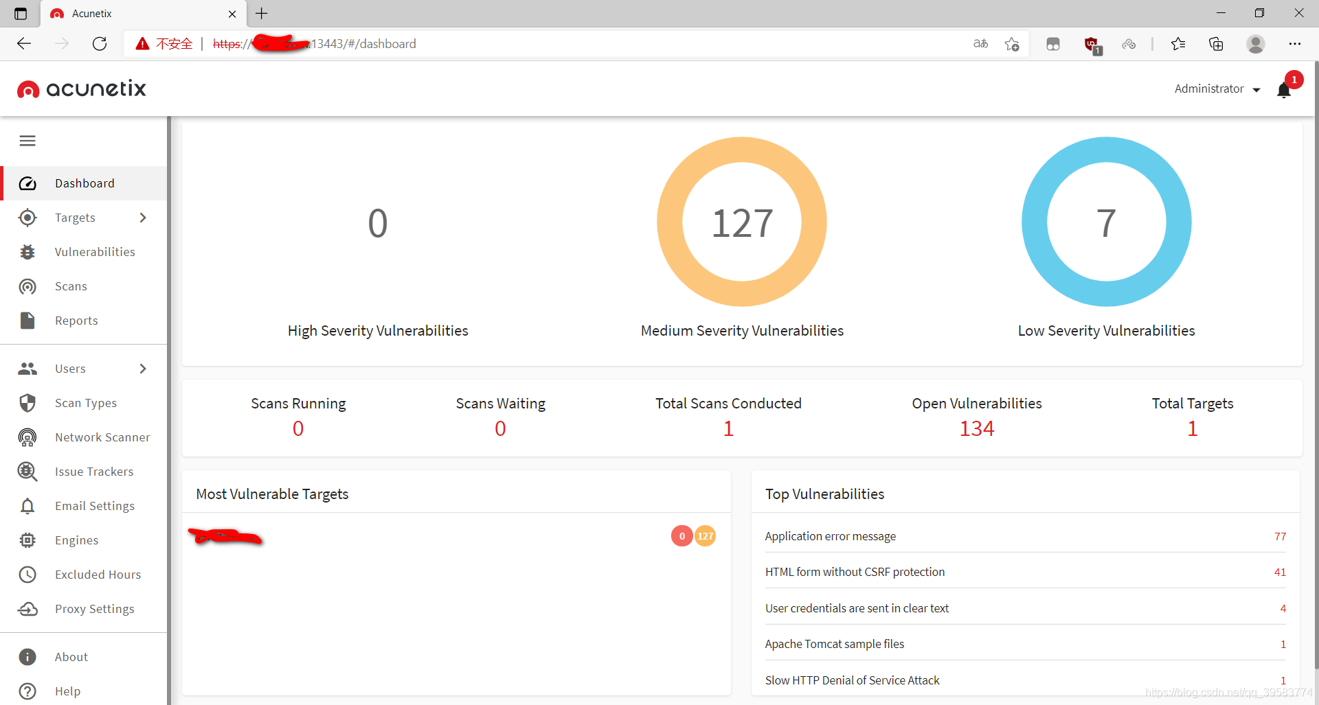Click the Medium Severity 127 donut chart
This screenshot has width=1319, height=705.
coord(742,222)
